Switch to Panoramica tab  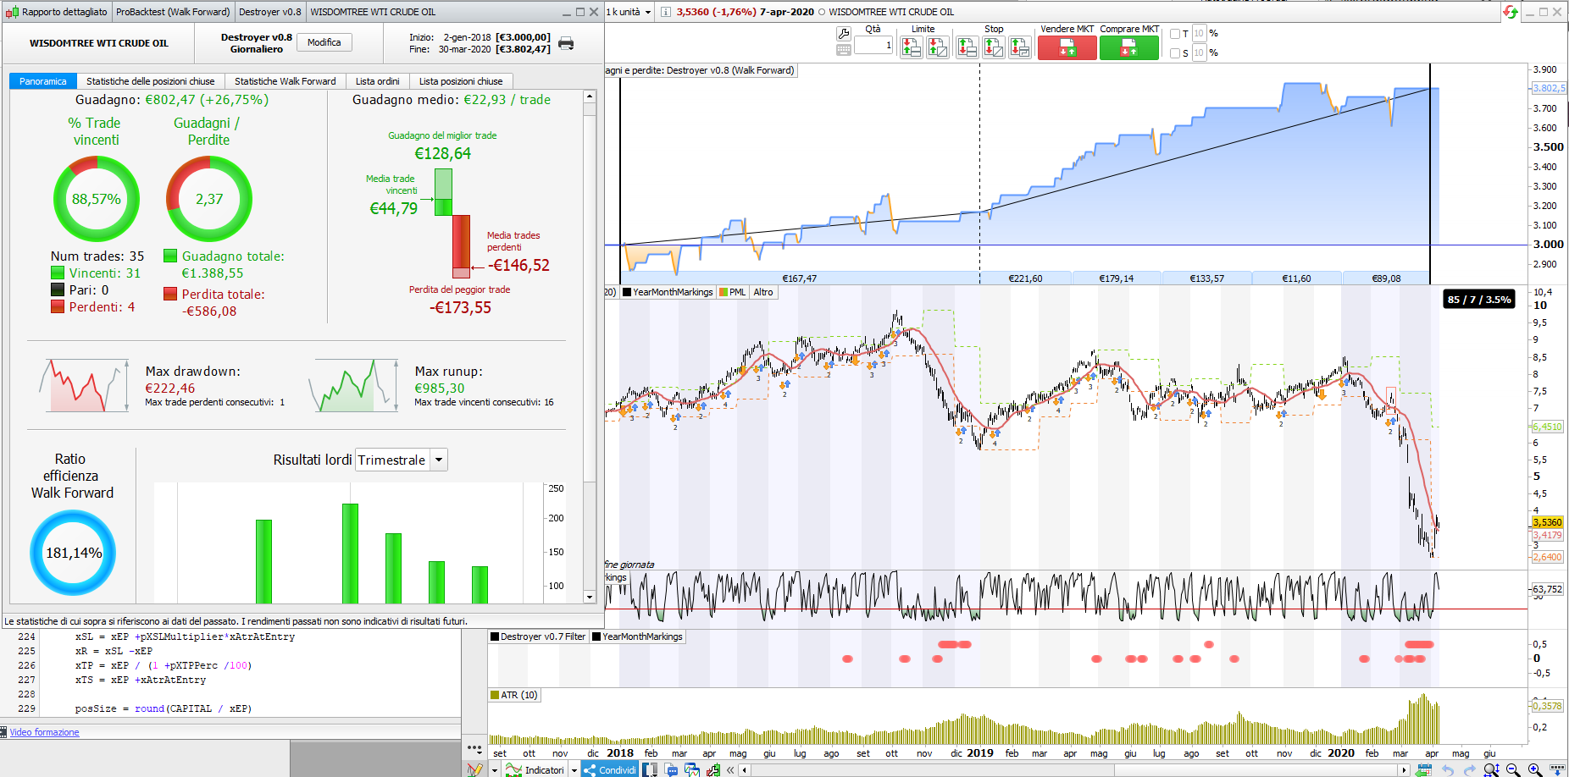(43, 81)
